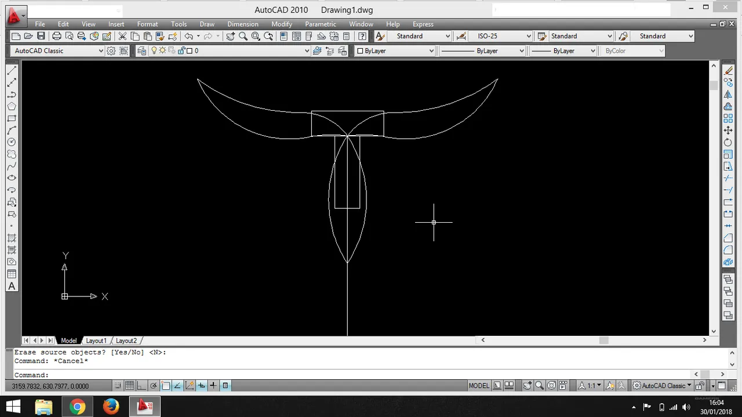The image size is (742, 417).
Task: Open the Standard text style dropdown
Action: 419,36
